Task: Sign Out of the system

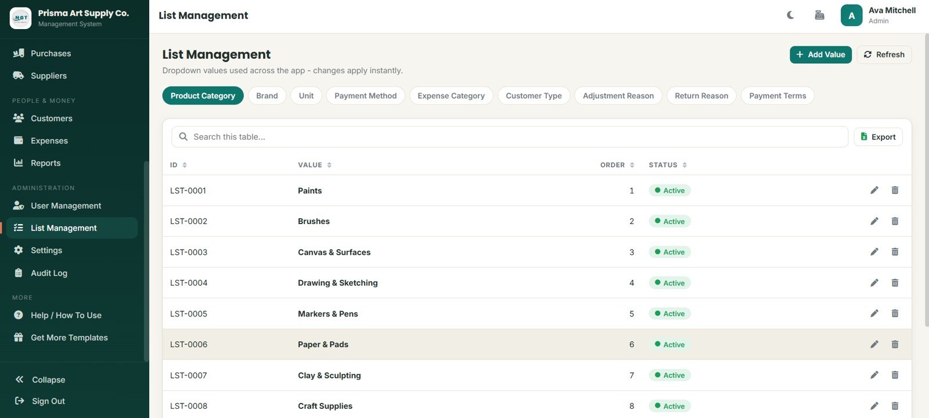Action: (40, 401)
